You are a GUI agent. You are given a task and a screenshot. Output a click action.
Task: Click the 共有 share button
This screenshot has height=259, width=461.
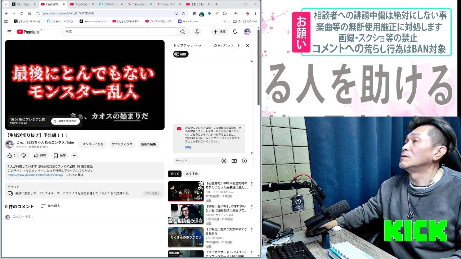(40, 155)
